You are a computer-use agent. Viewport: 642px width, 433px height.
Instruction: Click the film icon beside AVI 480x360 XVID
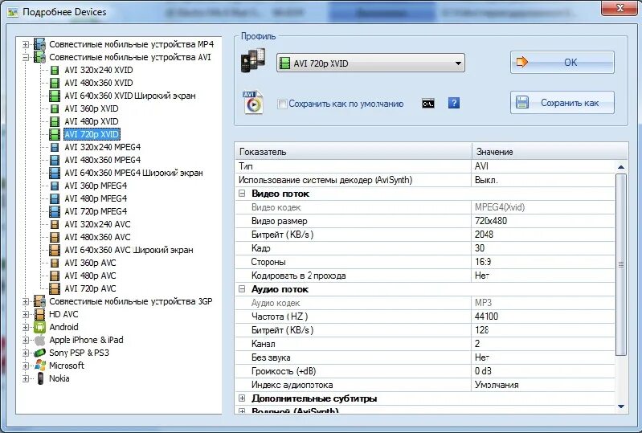pos(55,83)
